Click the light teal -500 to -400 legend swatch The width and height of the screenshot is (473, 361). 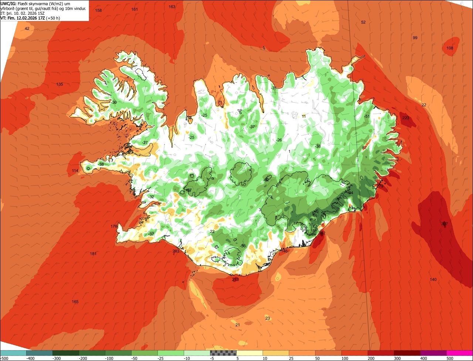tap(13, 353)
